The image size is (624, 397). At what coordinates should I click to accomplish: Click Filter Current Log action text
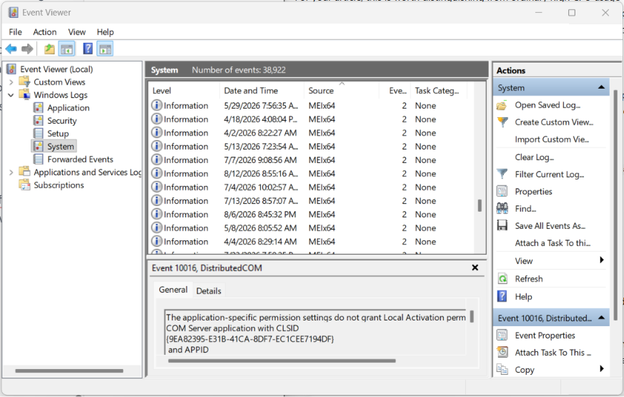click(x=549, y=175)
